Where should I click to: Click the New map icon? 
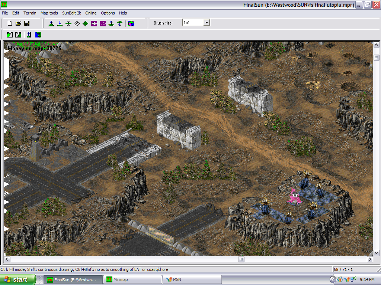click(10, 23)
